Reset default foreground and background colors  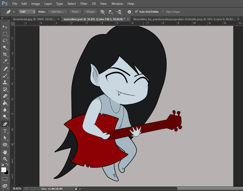2,165
